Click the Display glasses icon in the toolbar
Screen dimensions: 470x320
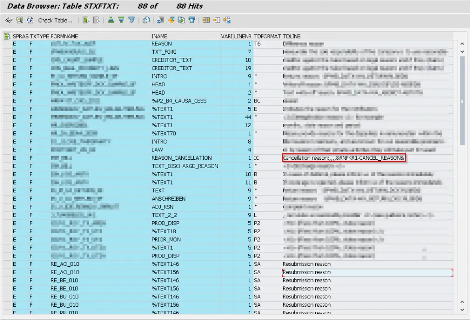click(x=9, y=20)
